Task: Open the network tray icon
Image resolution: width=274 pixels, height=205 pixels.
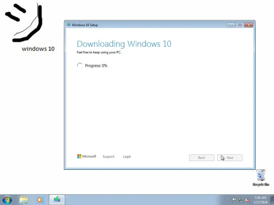Action: 241,200
